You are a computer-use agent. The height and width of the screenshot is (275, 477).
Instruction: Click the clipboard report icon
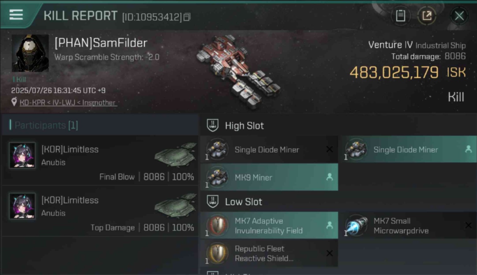click(x=400, y=16)
